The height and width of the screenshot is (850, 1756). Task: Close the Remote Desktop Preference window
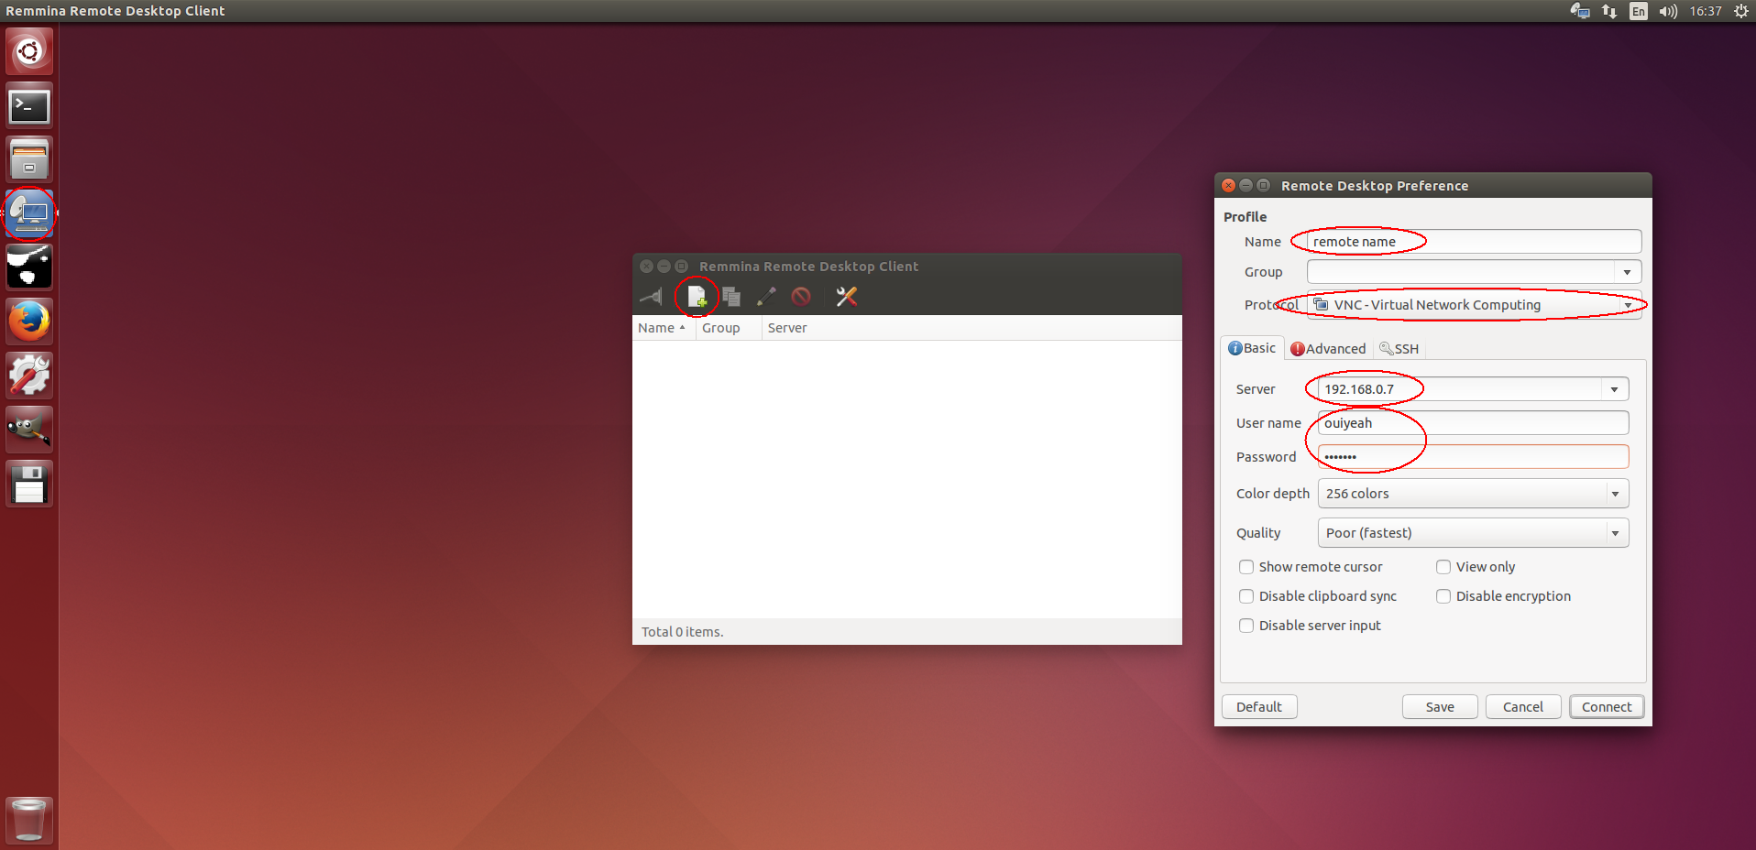pos(1228,185)
